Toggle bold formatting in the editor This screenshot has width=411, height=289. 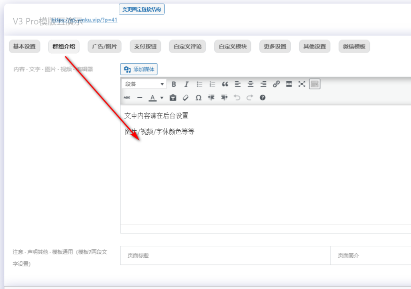tap(174, 84)
